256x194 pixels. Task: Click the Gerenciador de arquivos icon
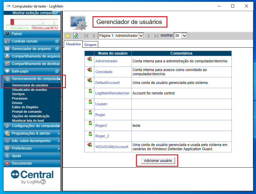coord(7,49)
